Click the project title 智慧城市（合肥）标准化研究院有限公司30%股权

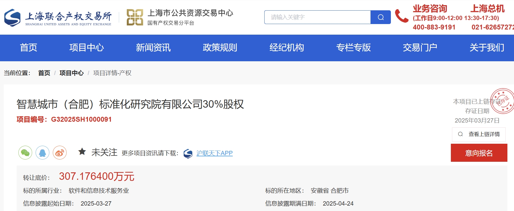(x=130, y=104)
